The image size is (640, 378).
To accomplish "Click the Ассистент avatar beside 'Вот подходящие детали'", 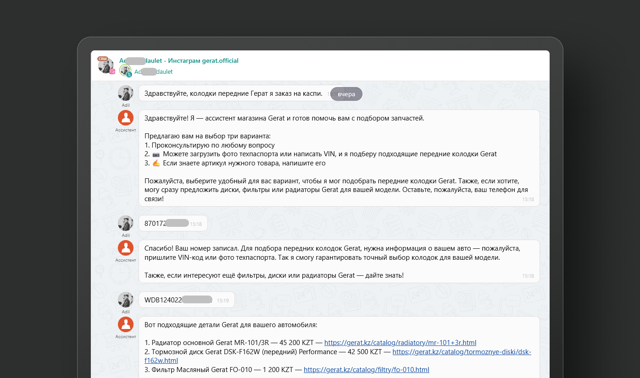I will coord(126,324).
